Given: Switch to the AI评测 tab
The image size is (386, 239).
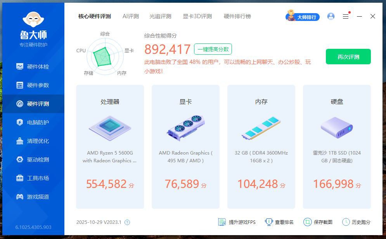Looking at the screenshot, I should (x=131, y=17).
